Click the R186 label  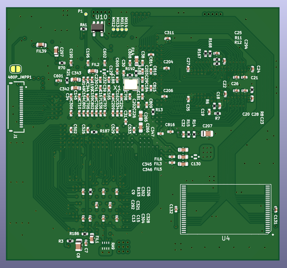pos(74,233)
